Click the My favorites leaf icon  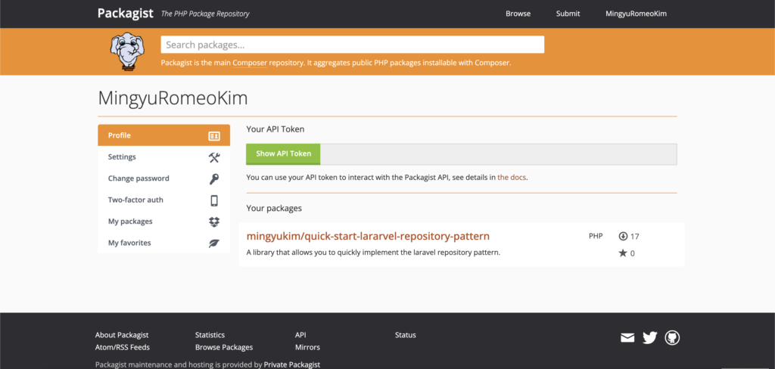(x=214, y=243)
